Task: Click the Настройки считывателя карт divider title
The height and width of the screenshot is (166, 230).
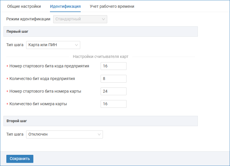Action: tap(101, 57)
